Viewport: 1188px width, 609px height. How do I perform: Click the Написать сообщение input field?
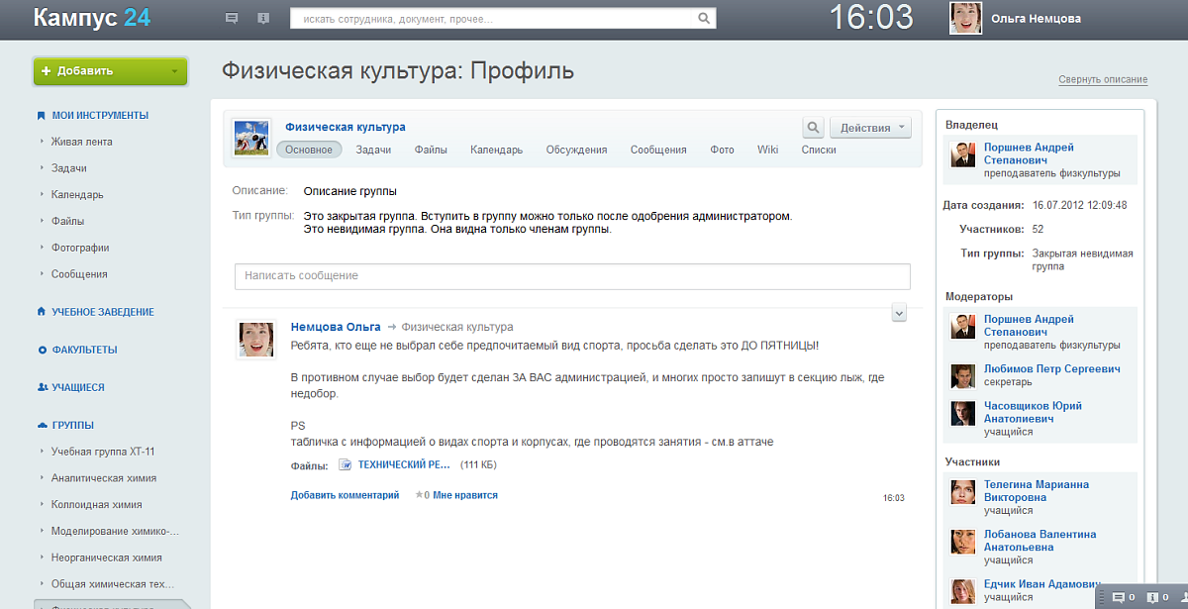point(571,275)
